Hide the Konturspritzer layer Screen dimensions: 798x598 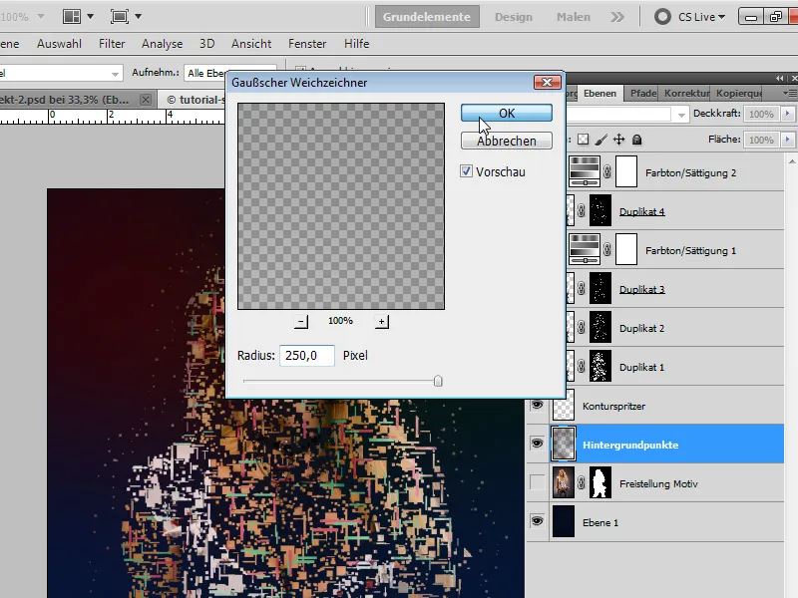coord(537,405)
